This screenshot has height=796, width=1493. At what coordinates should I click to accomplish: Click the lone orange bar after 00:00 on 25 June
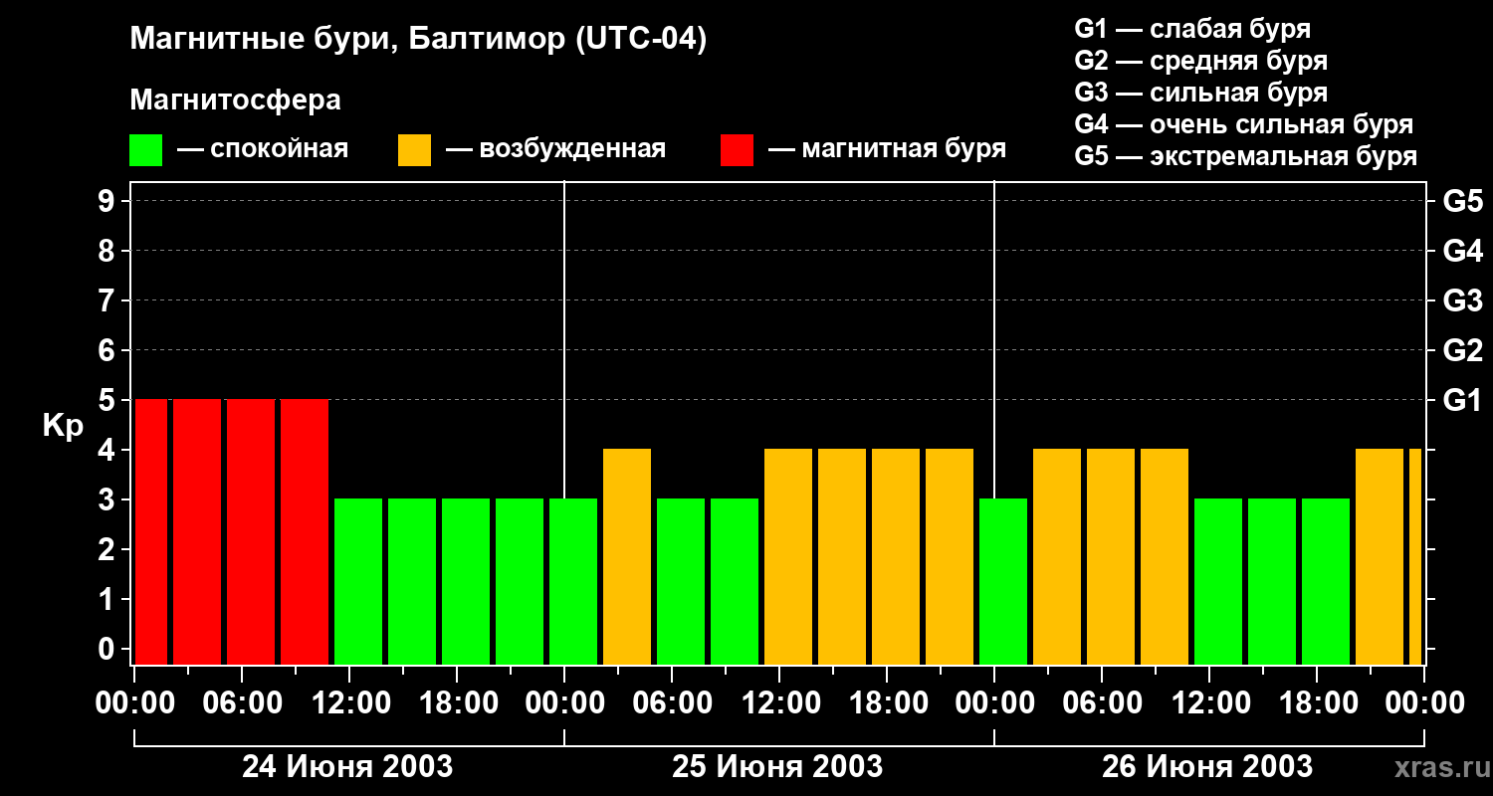point(627,556)
